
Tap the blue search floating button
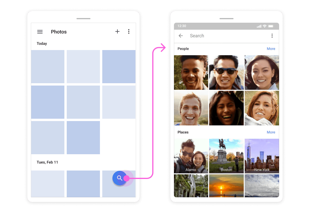click(119, 178)
